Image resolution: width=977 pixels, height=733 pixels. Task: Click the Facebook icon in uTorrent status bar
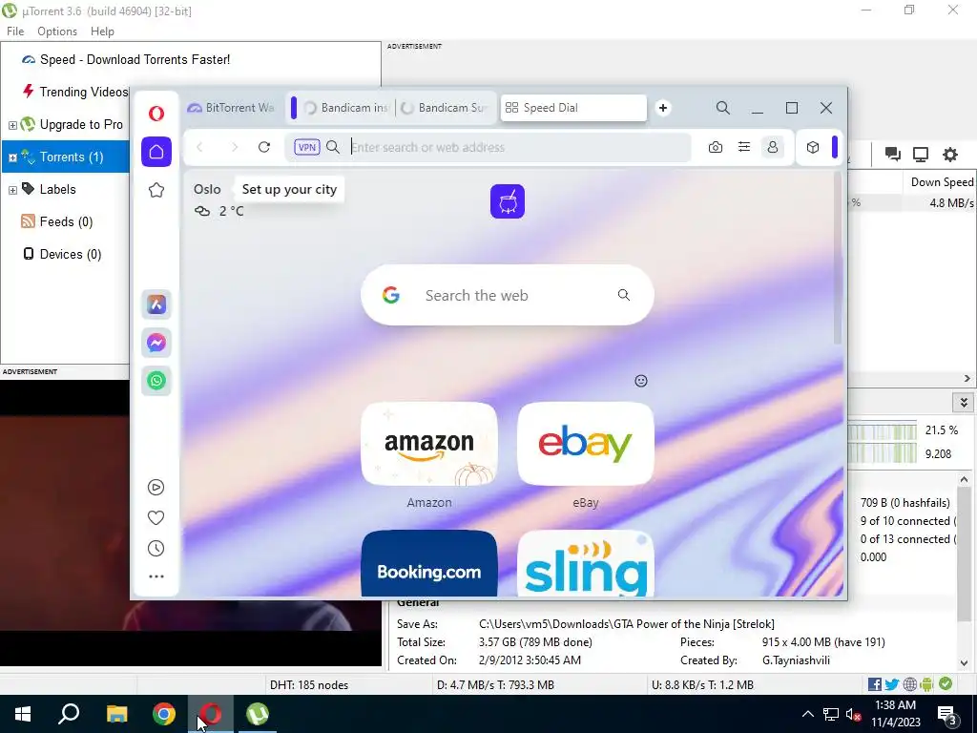(875, 684)
